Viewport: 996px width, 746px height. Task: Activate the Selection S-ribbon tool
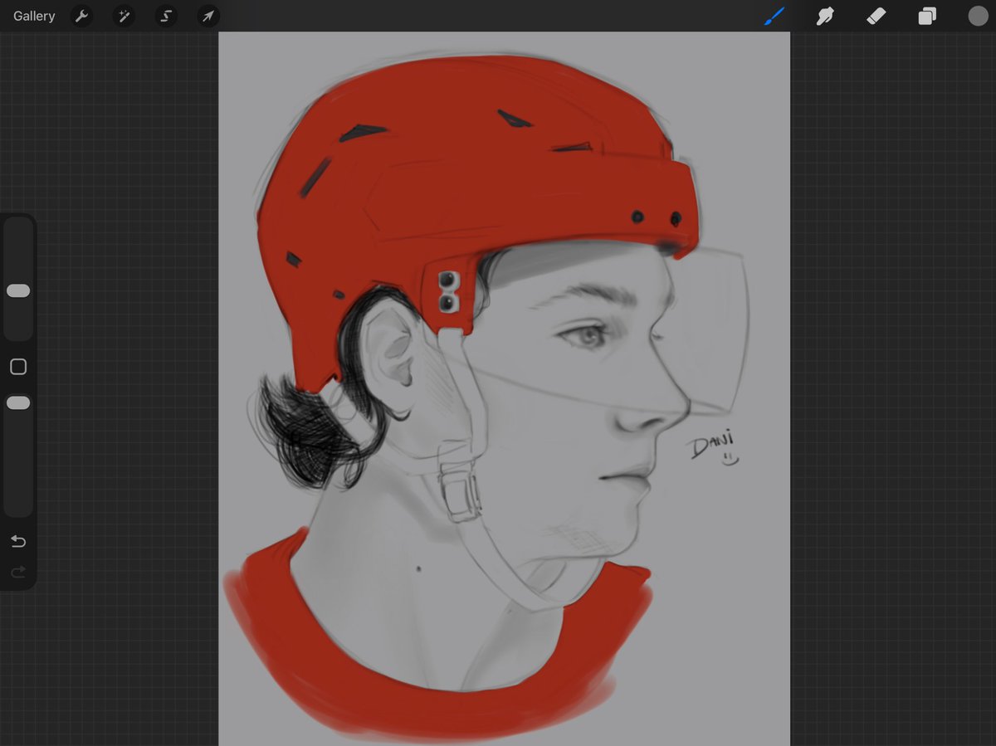click(166, 16)
